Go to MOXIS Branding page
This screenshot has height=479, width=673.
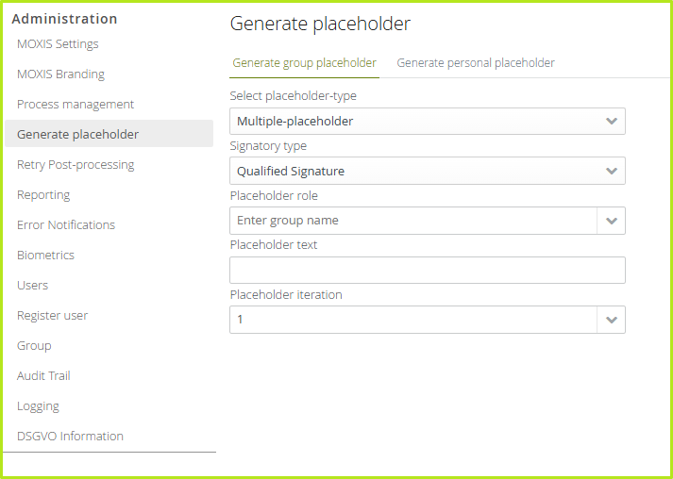pyautogui.click(x=60, y=74)
